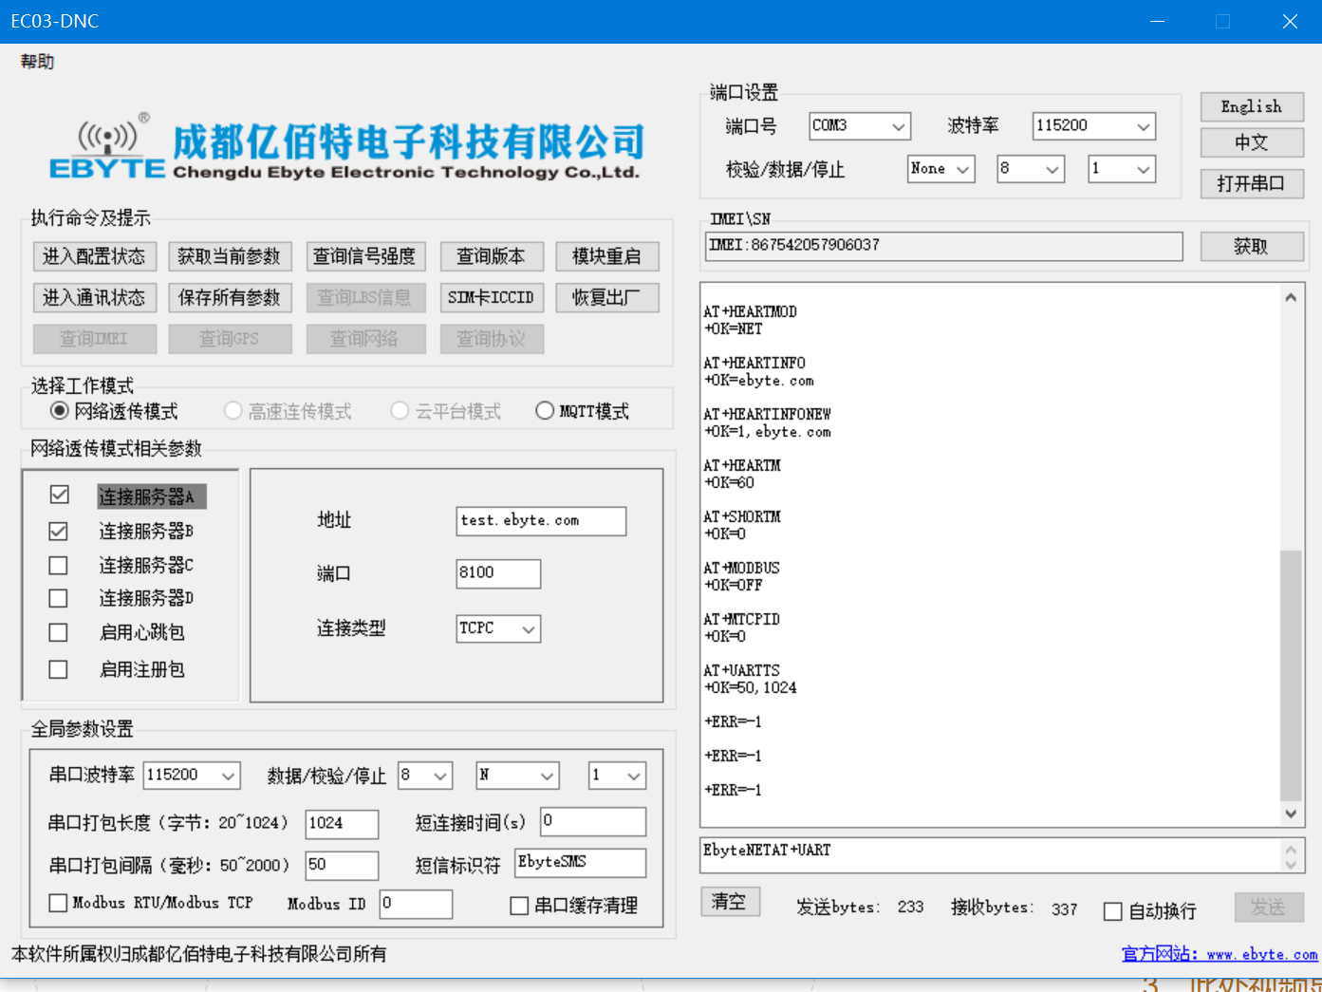
Task: Click the EBYTE company logo
Action: tap(107, 149)
